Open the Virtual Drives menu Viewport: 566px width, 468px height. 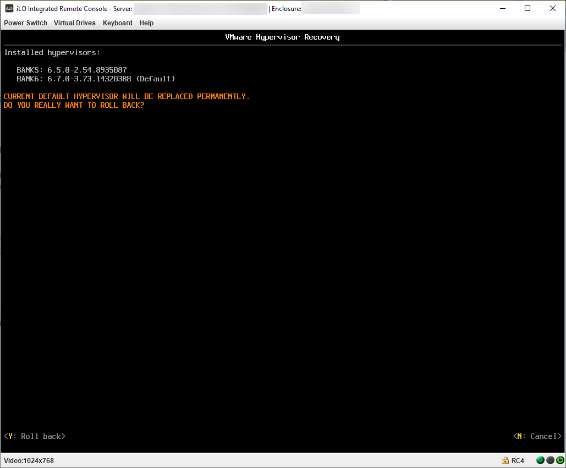[x=74, y=23]
